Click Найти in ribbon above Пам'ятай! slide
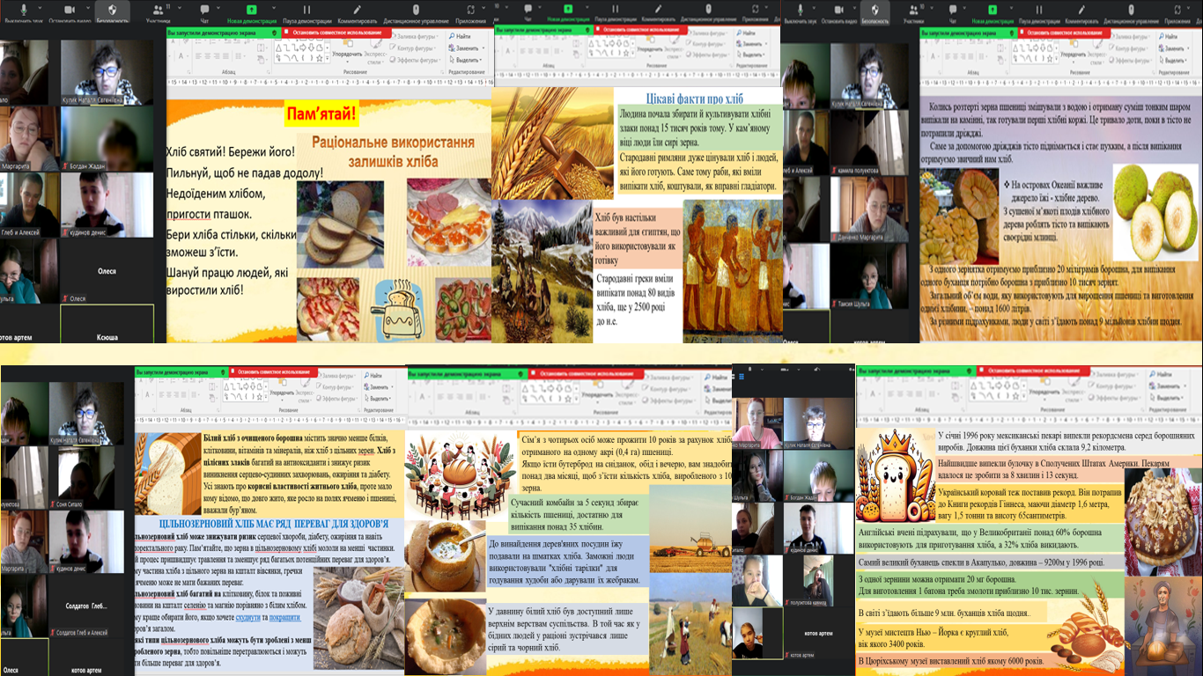 (461, 36)
